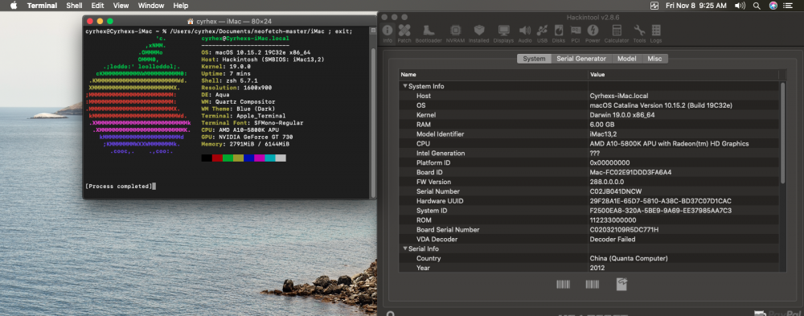Image resolution: width=804 pixels, height=316 pixels.
Task: Select the FW Version row
Action: click(589, 182)
